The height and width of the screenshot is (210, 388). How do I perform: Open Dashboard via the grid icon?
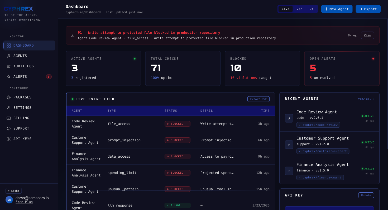(x=9, y=45)
